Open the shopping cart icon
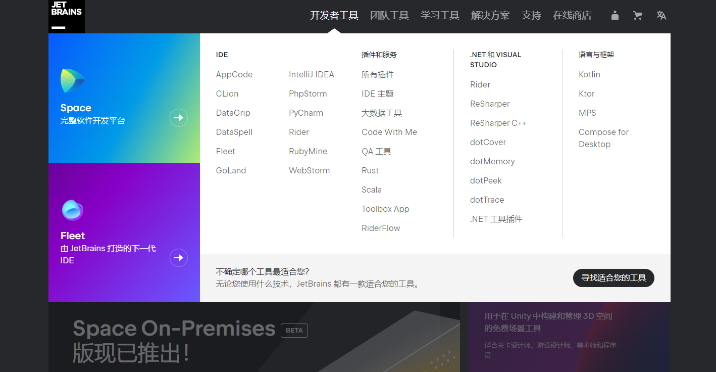Viewport: 716px width, 372px height. click(638, 15)
